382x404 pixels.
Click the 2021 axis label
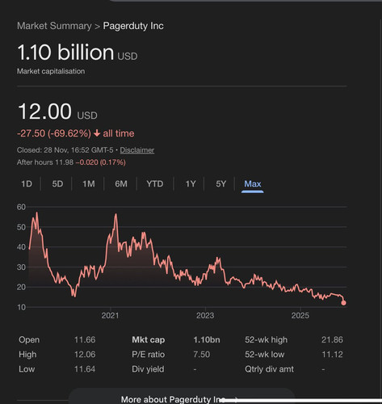coord(110,315)
